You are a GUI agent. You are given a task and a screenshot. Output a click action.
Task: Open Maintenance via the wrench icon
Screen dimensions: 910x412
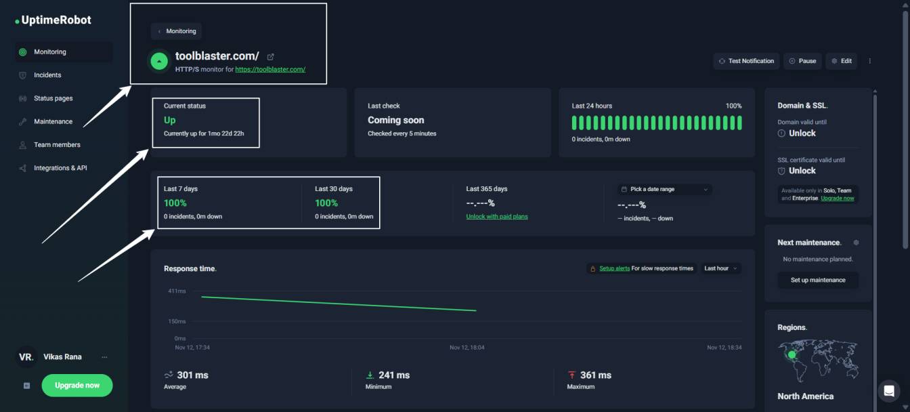(x=24, y=121)
